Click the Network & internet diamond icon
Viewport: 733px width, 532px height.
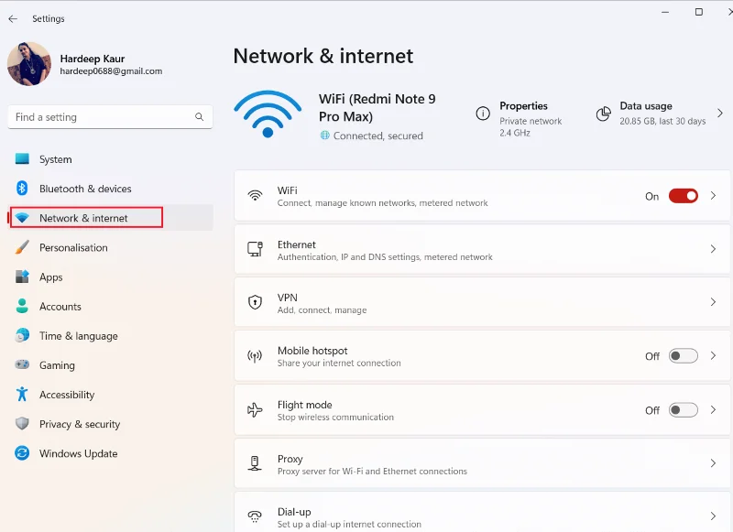(22, 218)
